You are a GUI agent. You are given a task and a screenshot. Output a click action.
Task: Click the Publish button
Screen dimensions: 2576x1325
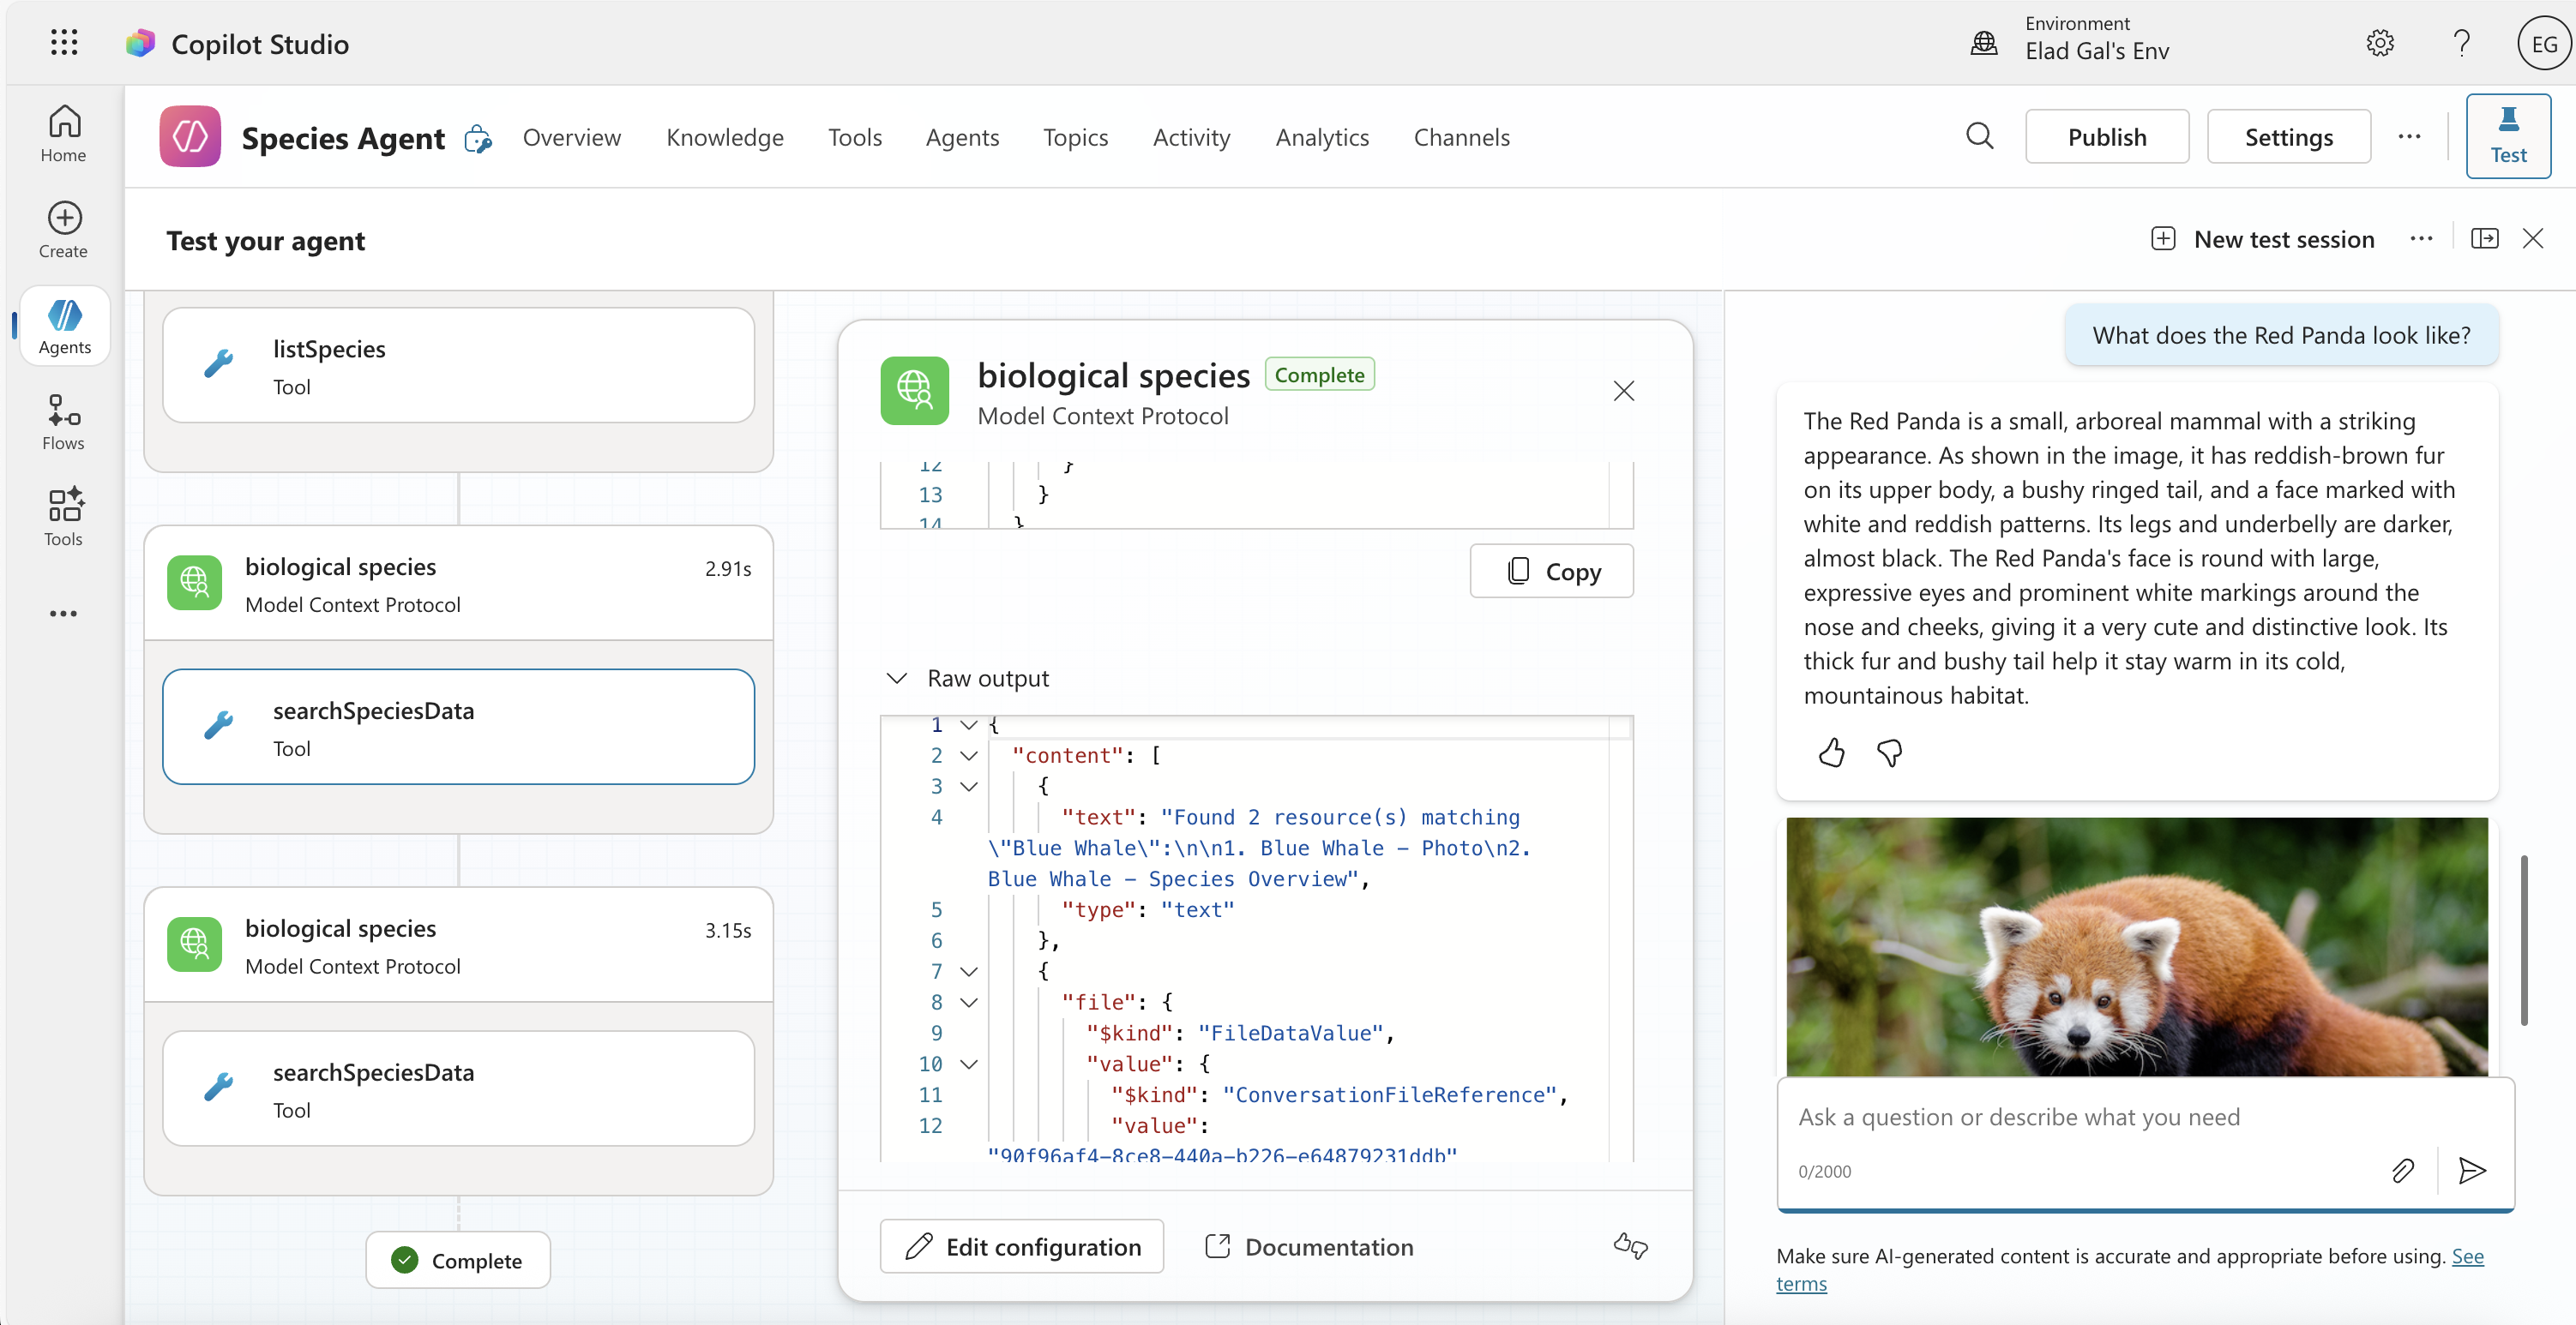pos(2106,137)
